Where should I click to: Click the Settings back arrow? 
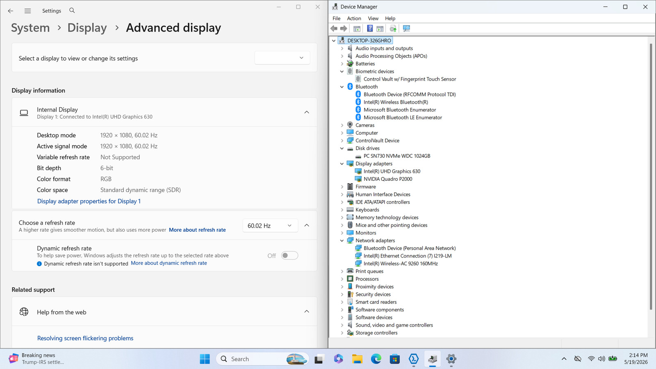coord(10,11)
